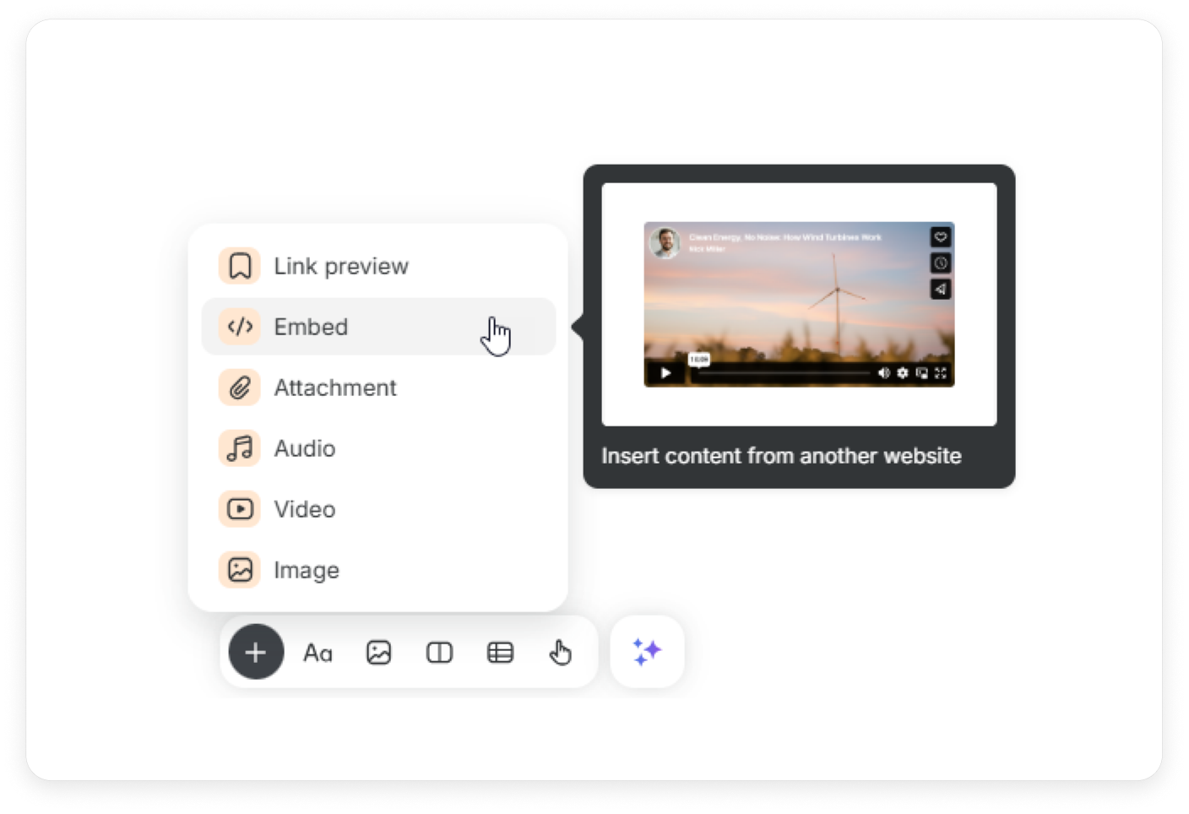
Task: Choose Video from the insert menu
Action: coord(304,509)
